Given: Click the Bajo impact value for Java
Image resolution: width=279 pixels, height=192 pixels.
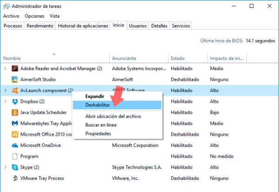Looking at the screenshot, I should (x=214, y=113).
